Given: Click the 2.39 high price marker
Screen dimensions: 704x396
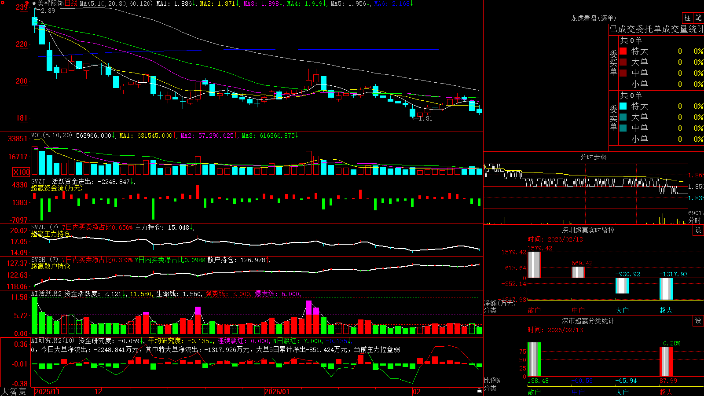Looking at the screenshot, I should [48, 11].
